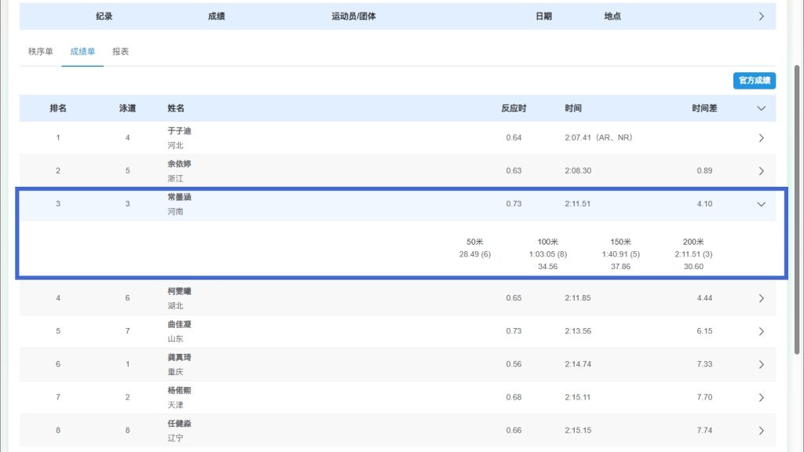The height and width of the screenshot is (452, 804).
Task: Toggle the chevron beside the 时间差 column header
Action: [x=761, y=108]
